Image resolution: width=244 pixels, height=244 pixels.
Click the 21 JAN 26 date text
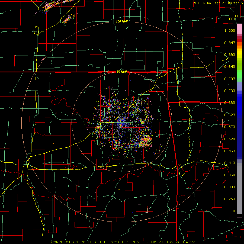[x=170, y=242]
